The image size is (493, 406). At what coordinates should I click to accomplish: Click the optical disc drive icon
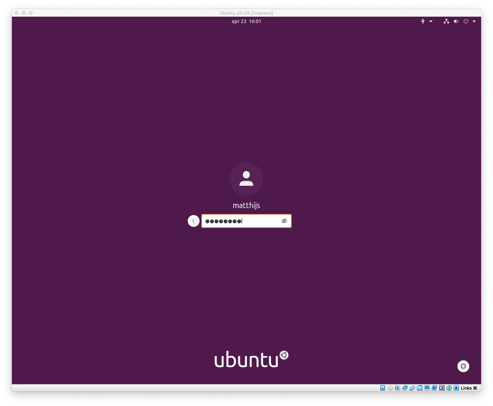point(390,388)
